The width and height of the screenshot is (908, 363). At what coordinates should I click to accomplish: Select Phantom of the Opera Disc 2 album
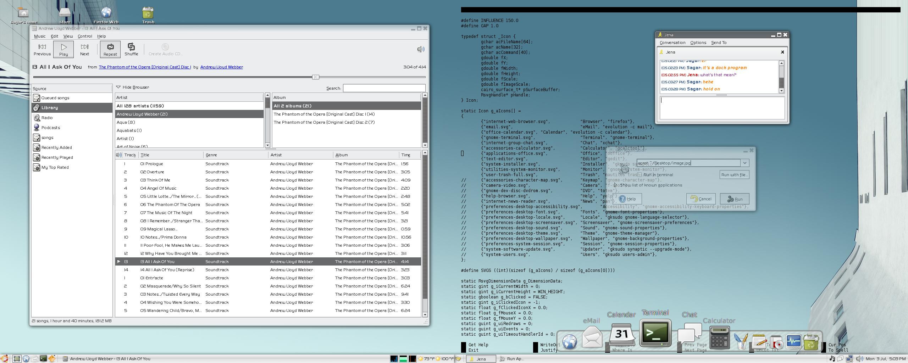(x=347, y=122)
